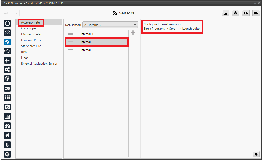Open the broadcast antenna sidebar section

coord(7,79)
